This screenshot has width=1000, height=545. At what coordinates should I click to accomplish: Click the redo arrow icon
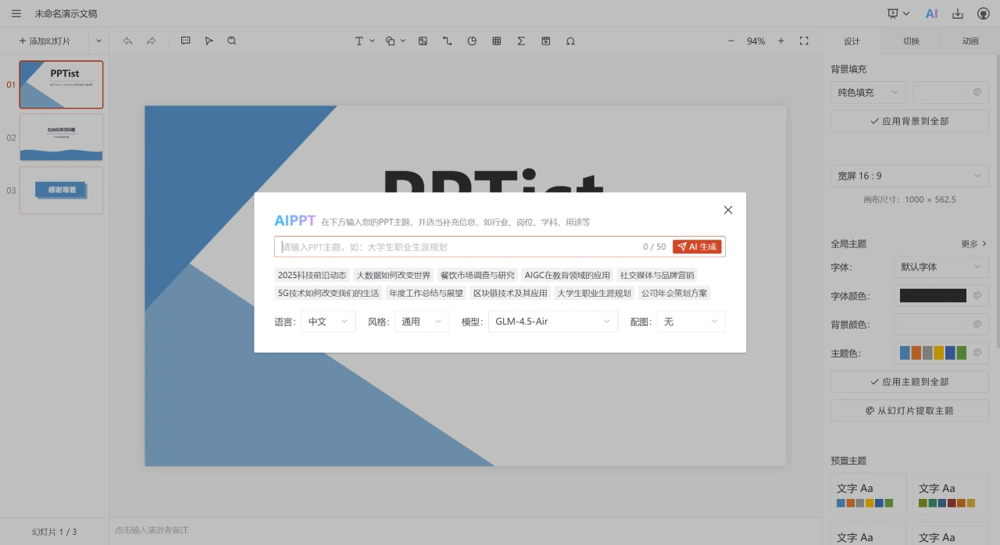point(152,41)
